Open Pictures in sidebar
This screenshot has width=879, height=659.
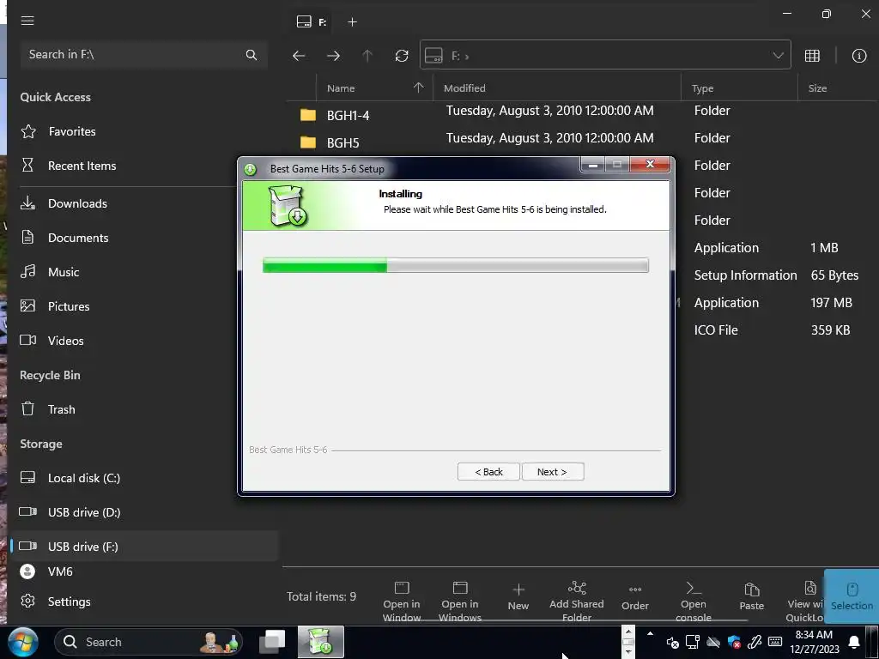click(x=69, y=306)
